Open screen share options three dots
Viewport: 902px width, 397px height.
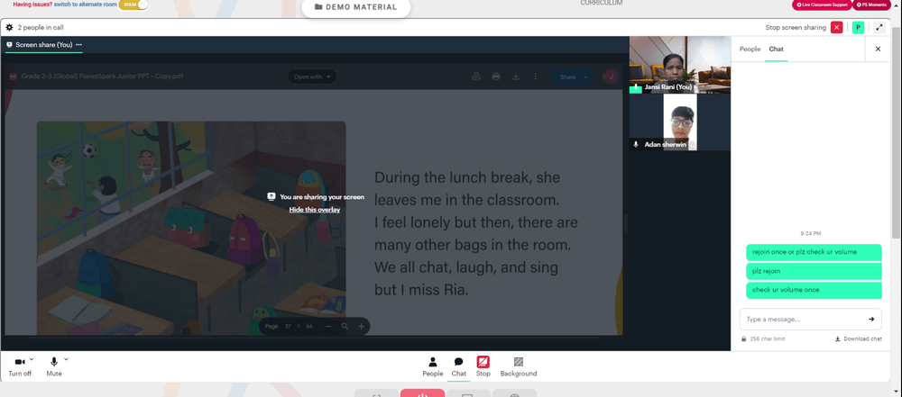pos(78,44)
